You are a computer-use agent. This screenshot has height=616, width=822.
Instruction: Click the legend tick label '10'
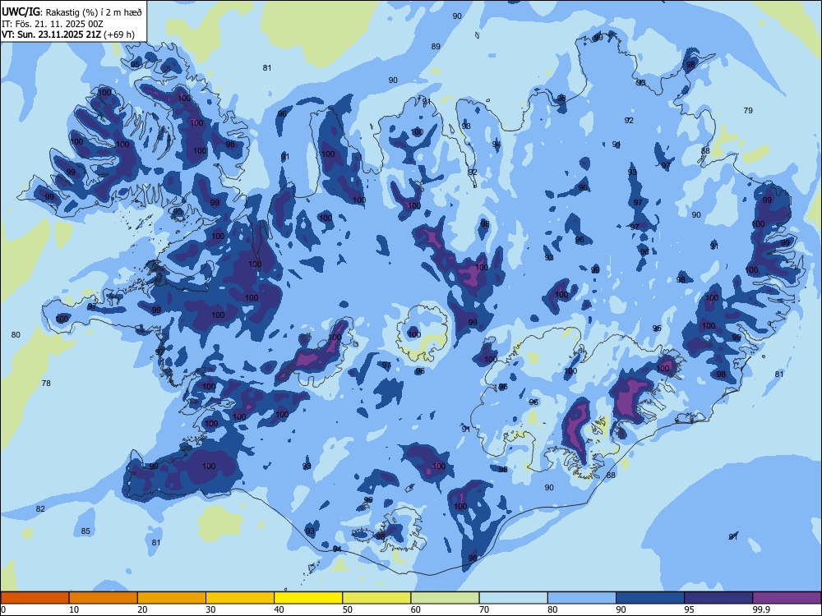[74, 609]
